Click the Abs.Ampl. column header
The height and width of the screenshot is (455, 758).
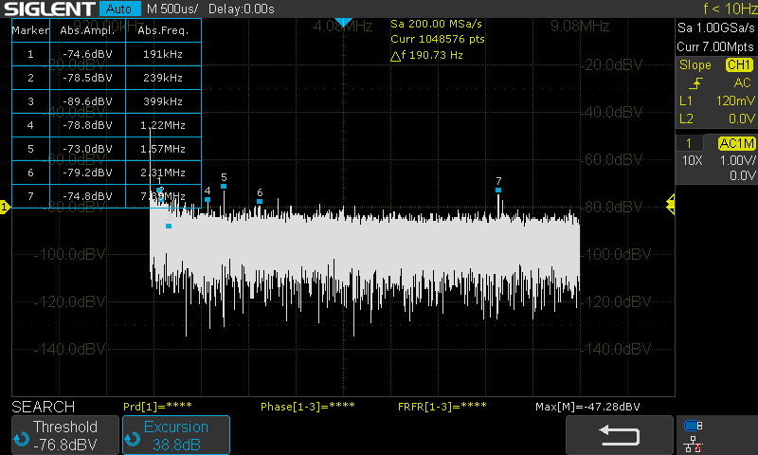87,30
